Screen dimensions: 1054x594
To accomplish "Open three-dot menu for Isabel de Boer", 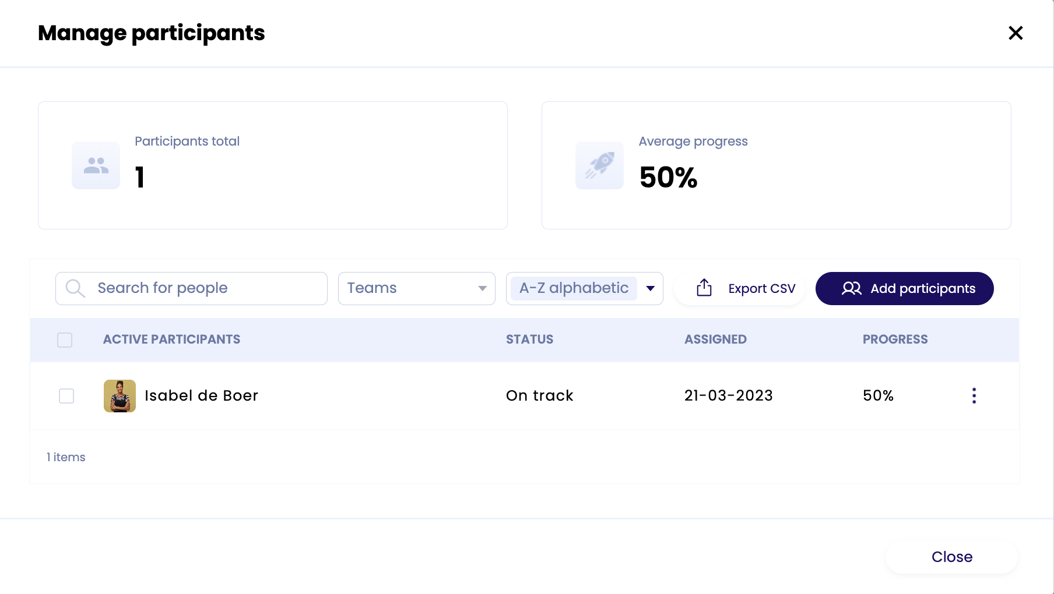I will (x=974, y=395).
